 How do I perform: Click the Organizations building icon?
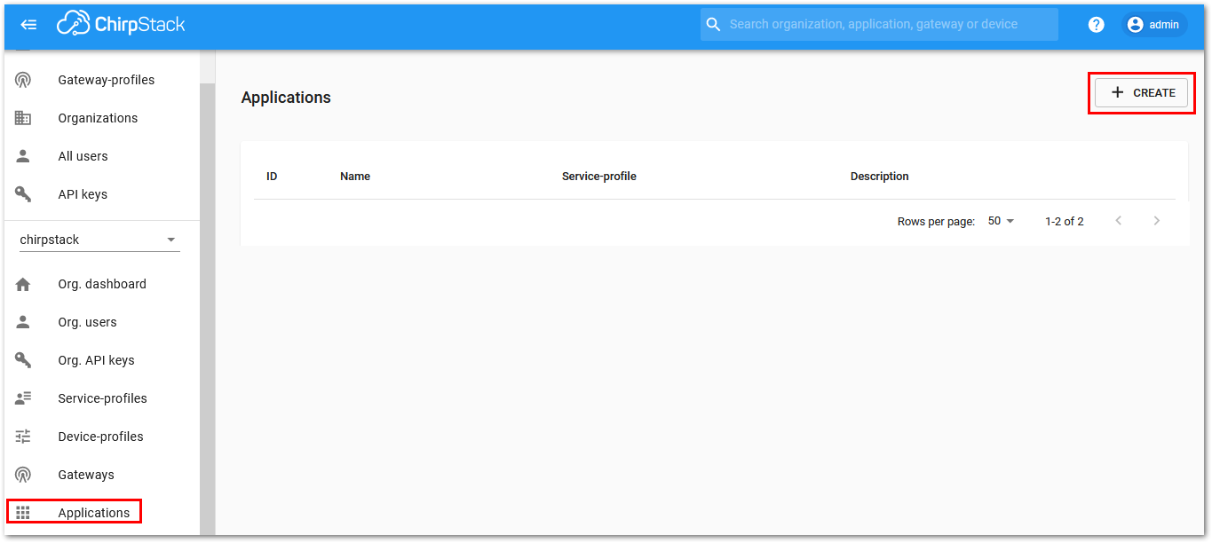23,118
